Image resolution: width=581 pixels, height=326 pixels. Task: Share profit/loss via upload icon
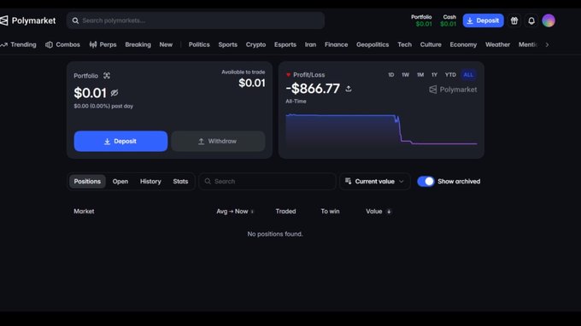349,89
